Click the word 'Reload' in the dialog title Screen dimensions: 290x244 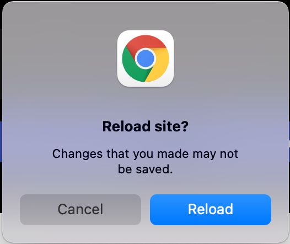[126, 126]
